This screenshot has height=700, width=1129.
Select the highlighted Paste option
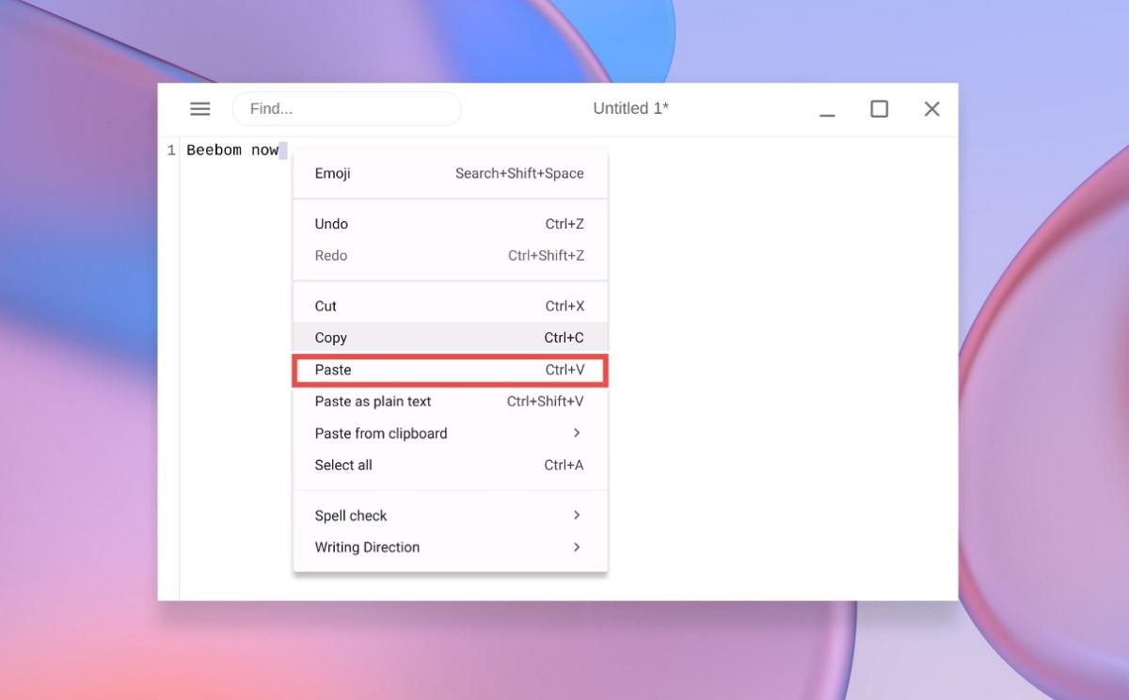(334, 370)
